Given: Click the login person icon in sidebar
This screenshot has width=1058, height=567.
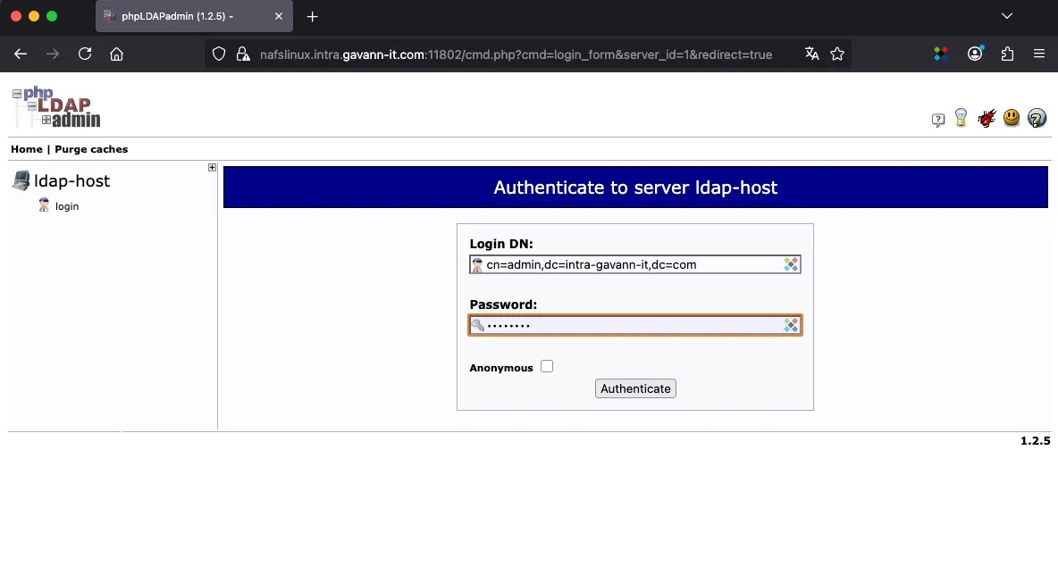Looking at the screenshot, I should coord(43,205).
